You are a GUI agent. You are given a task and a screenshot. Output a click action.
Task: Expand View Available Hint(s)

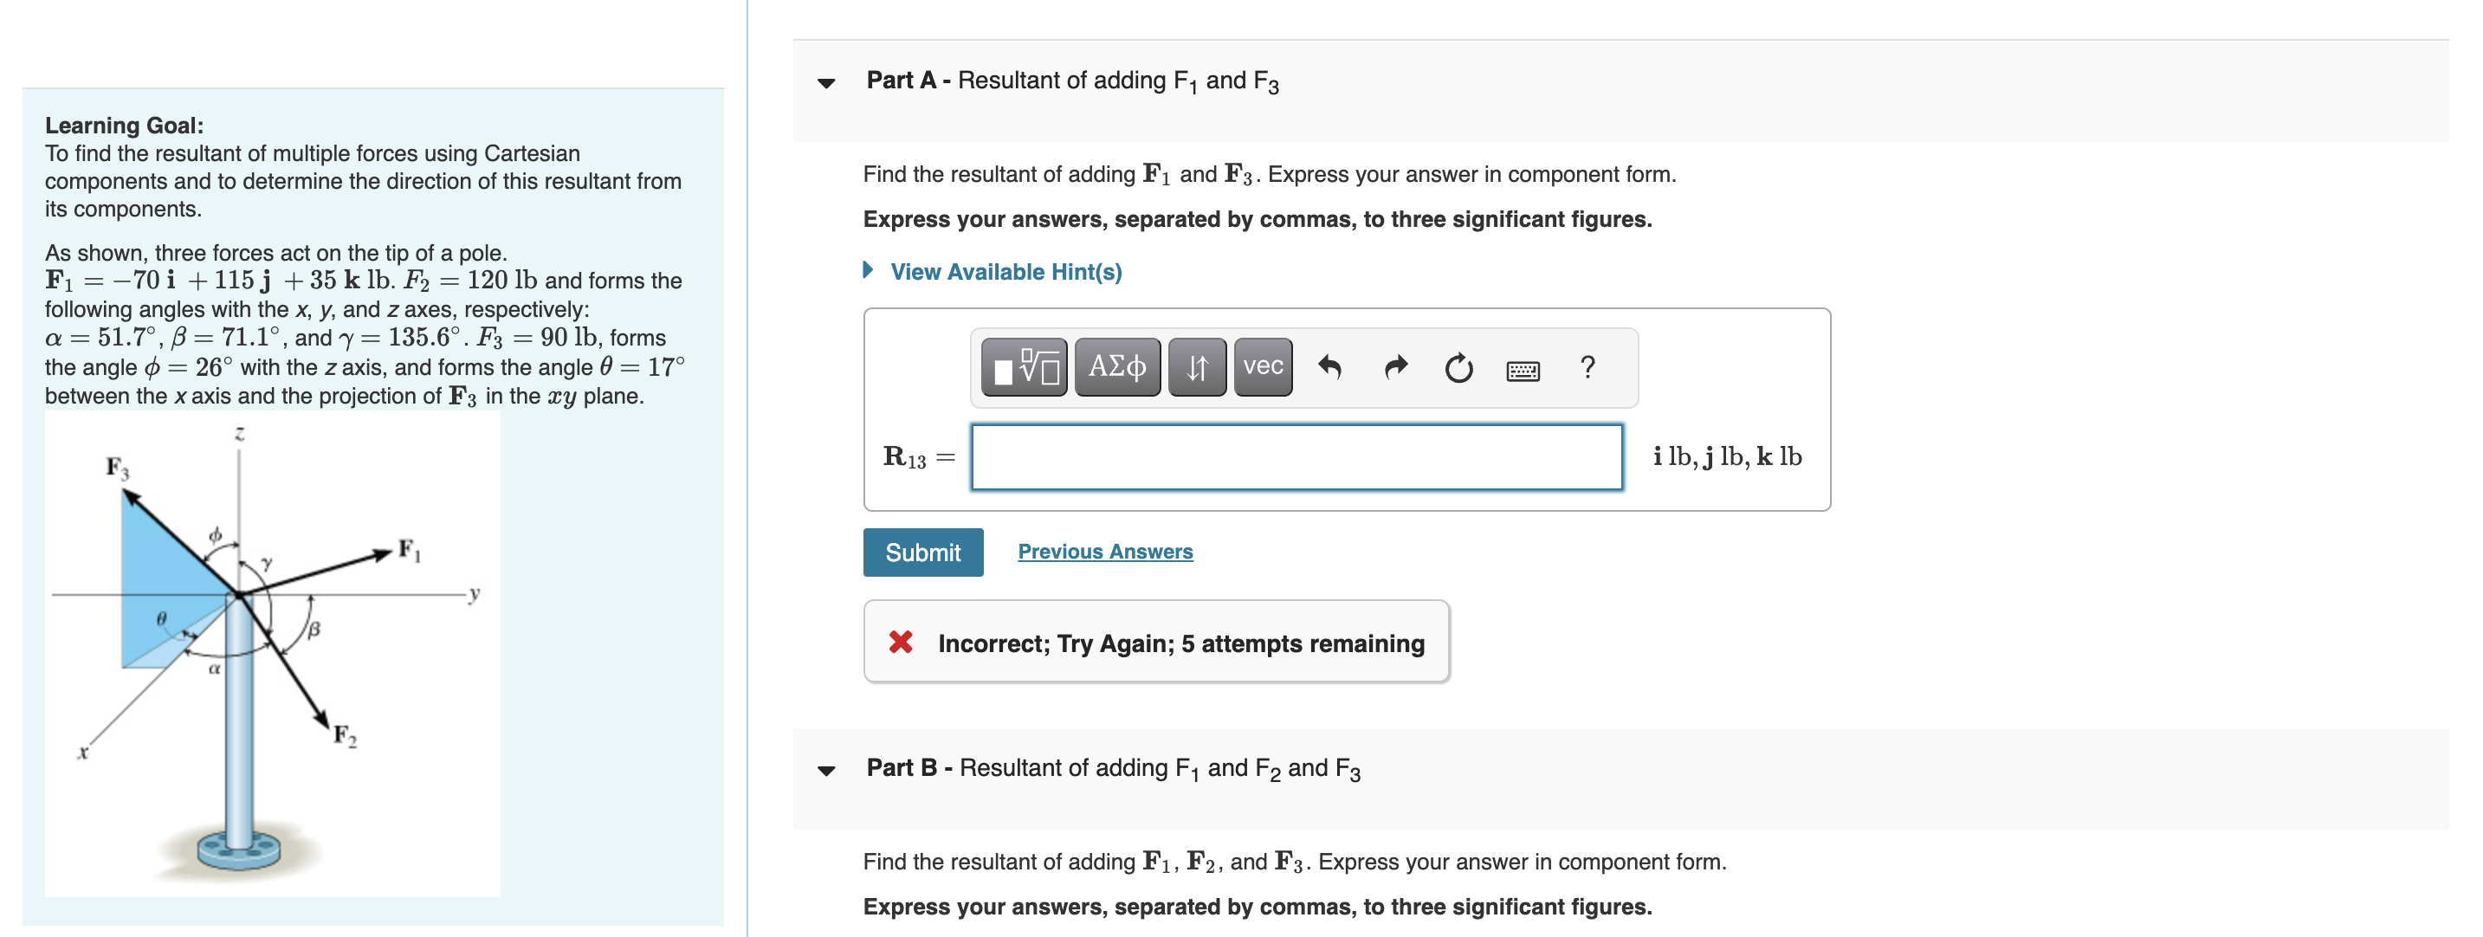click(1005, 271)
